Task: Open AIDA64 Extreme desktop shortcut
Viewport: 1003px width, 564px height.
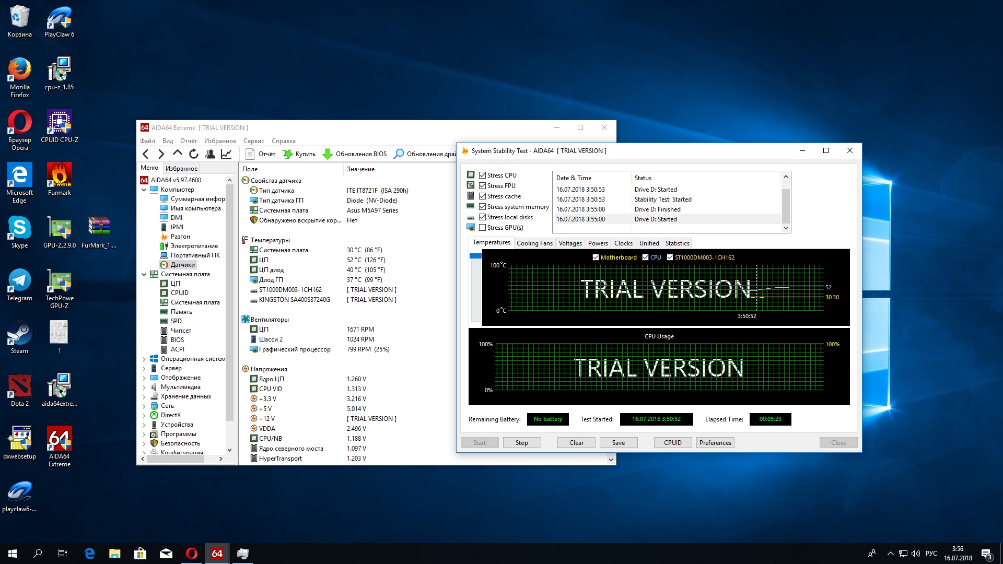Action: (59, 446)
